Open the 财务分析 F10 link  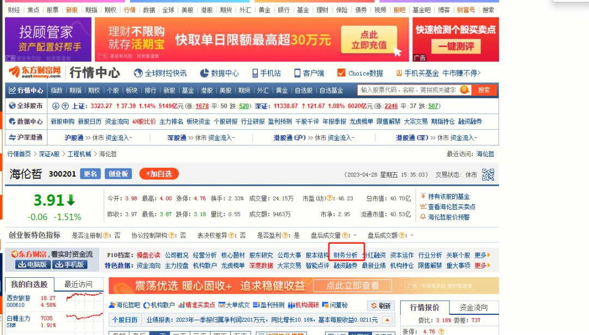coord(345,255)
